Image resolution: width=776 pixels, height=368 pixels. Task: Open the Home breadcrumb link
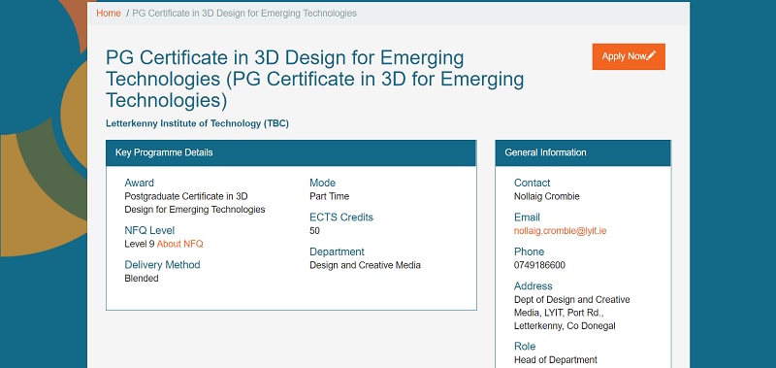coord(109,14)
